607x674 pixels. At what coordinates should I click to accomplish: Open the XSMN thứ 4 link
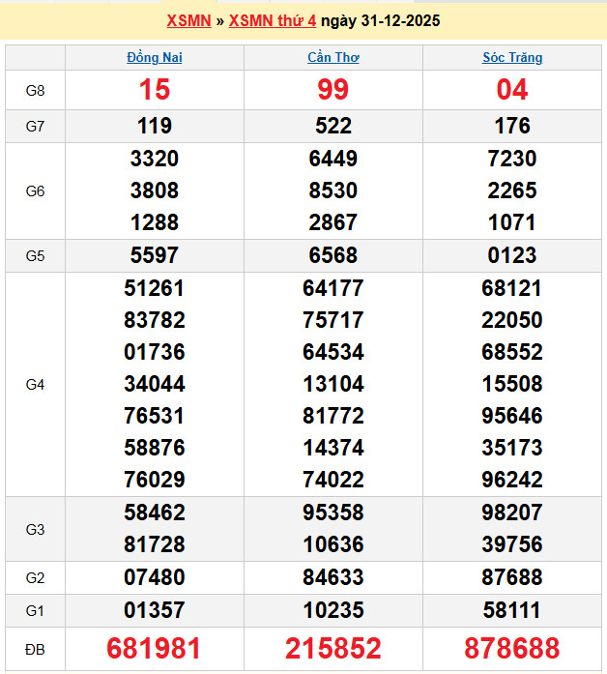(272, 20)
